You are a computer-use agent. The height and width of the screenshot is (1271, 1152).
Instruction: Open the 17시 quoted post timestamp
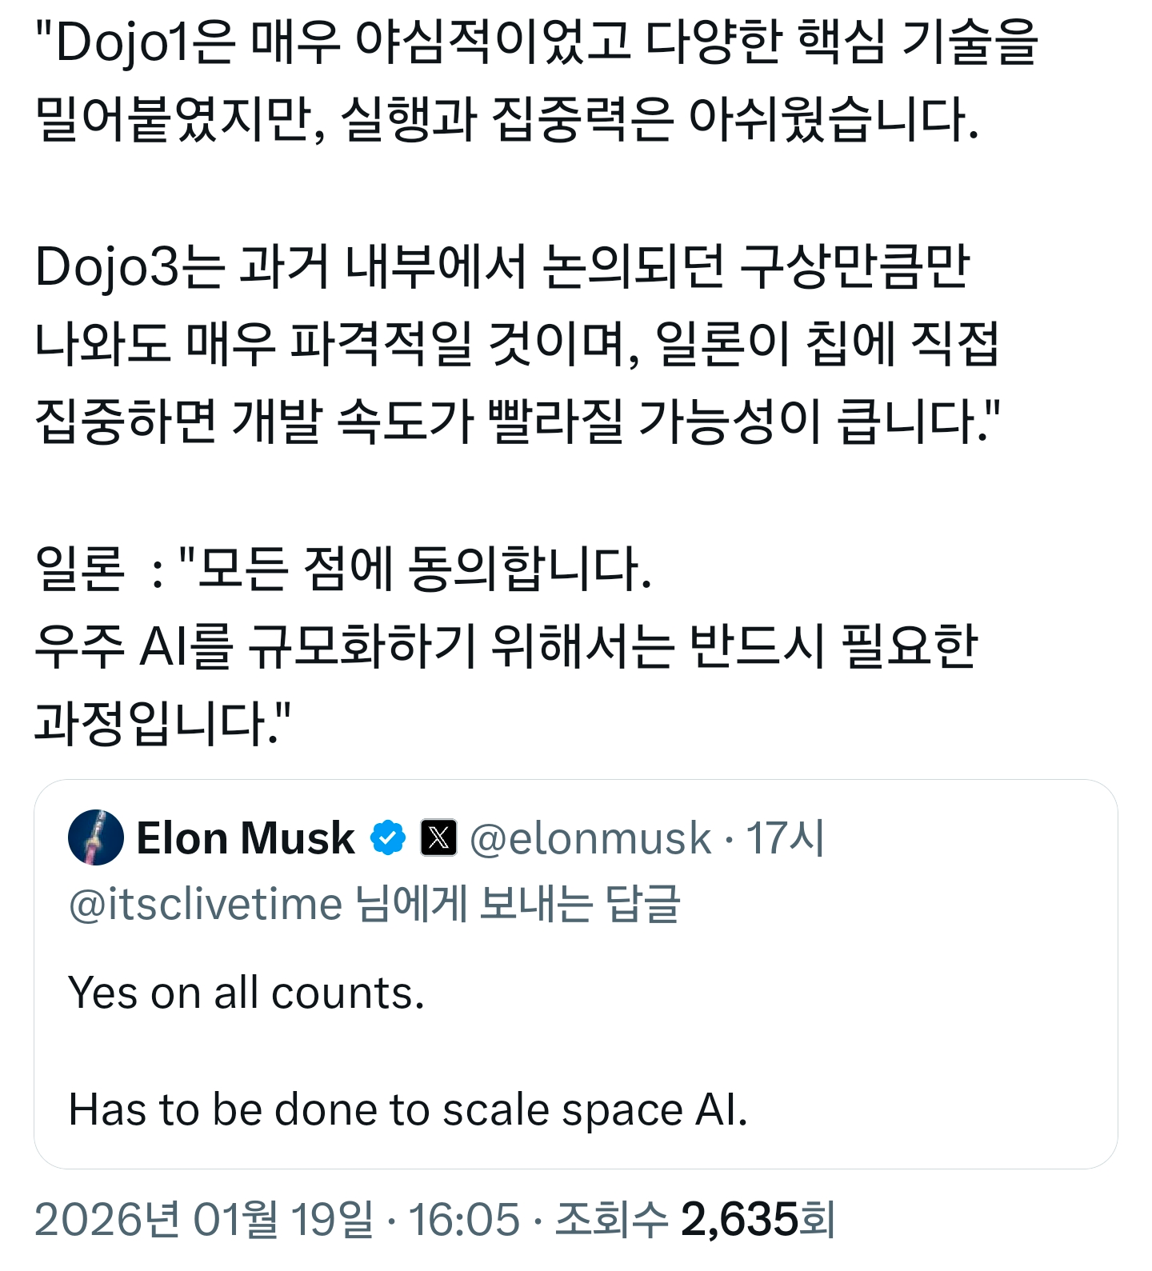(x=785, y=838)
